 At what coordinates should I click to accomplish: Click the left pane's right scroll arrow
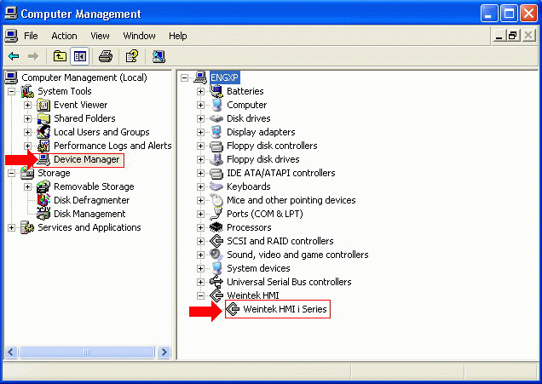(164, 352)
